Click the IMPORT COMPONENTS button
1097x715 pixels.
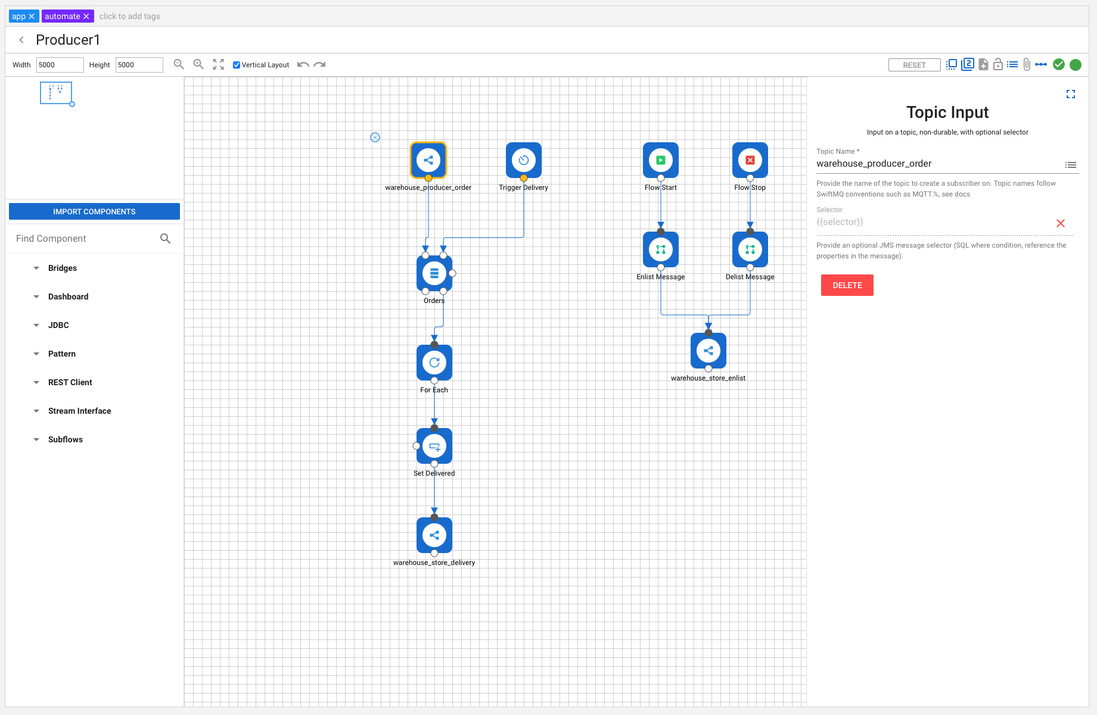pyautogui.click(x=94, y=211)
